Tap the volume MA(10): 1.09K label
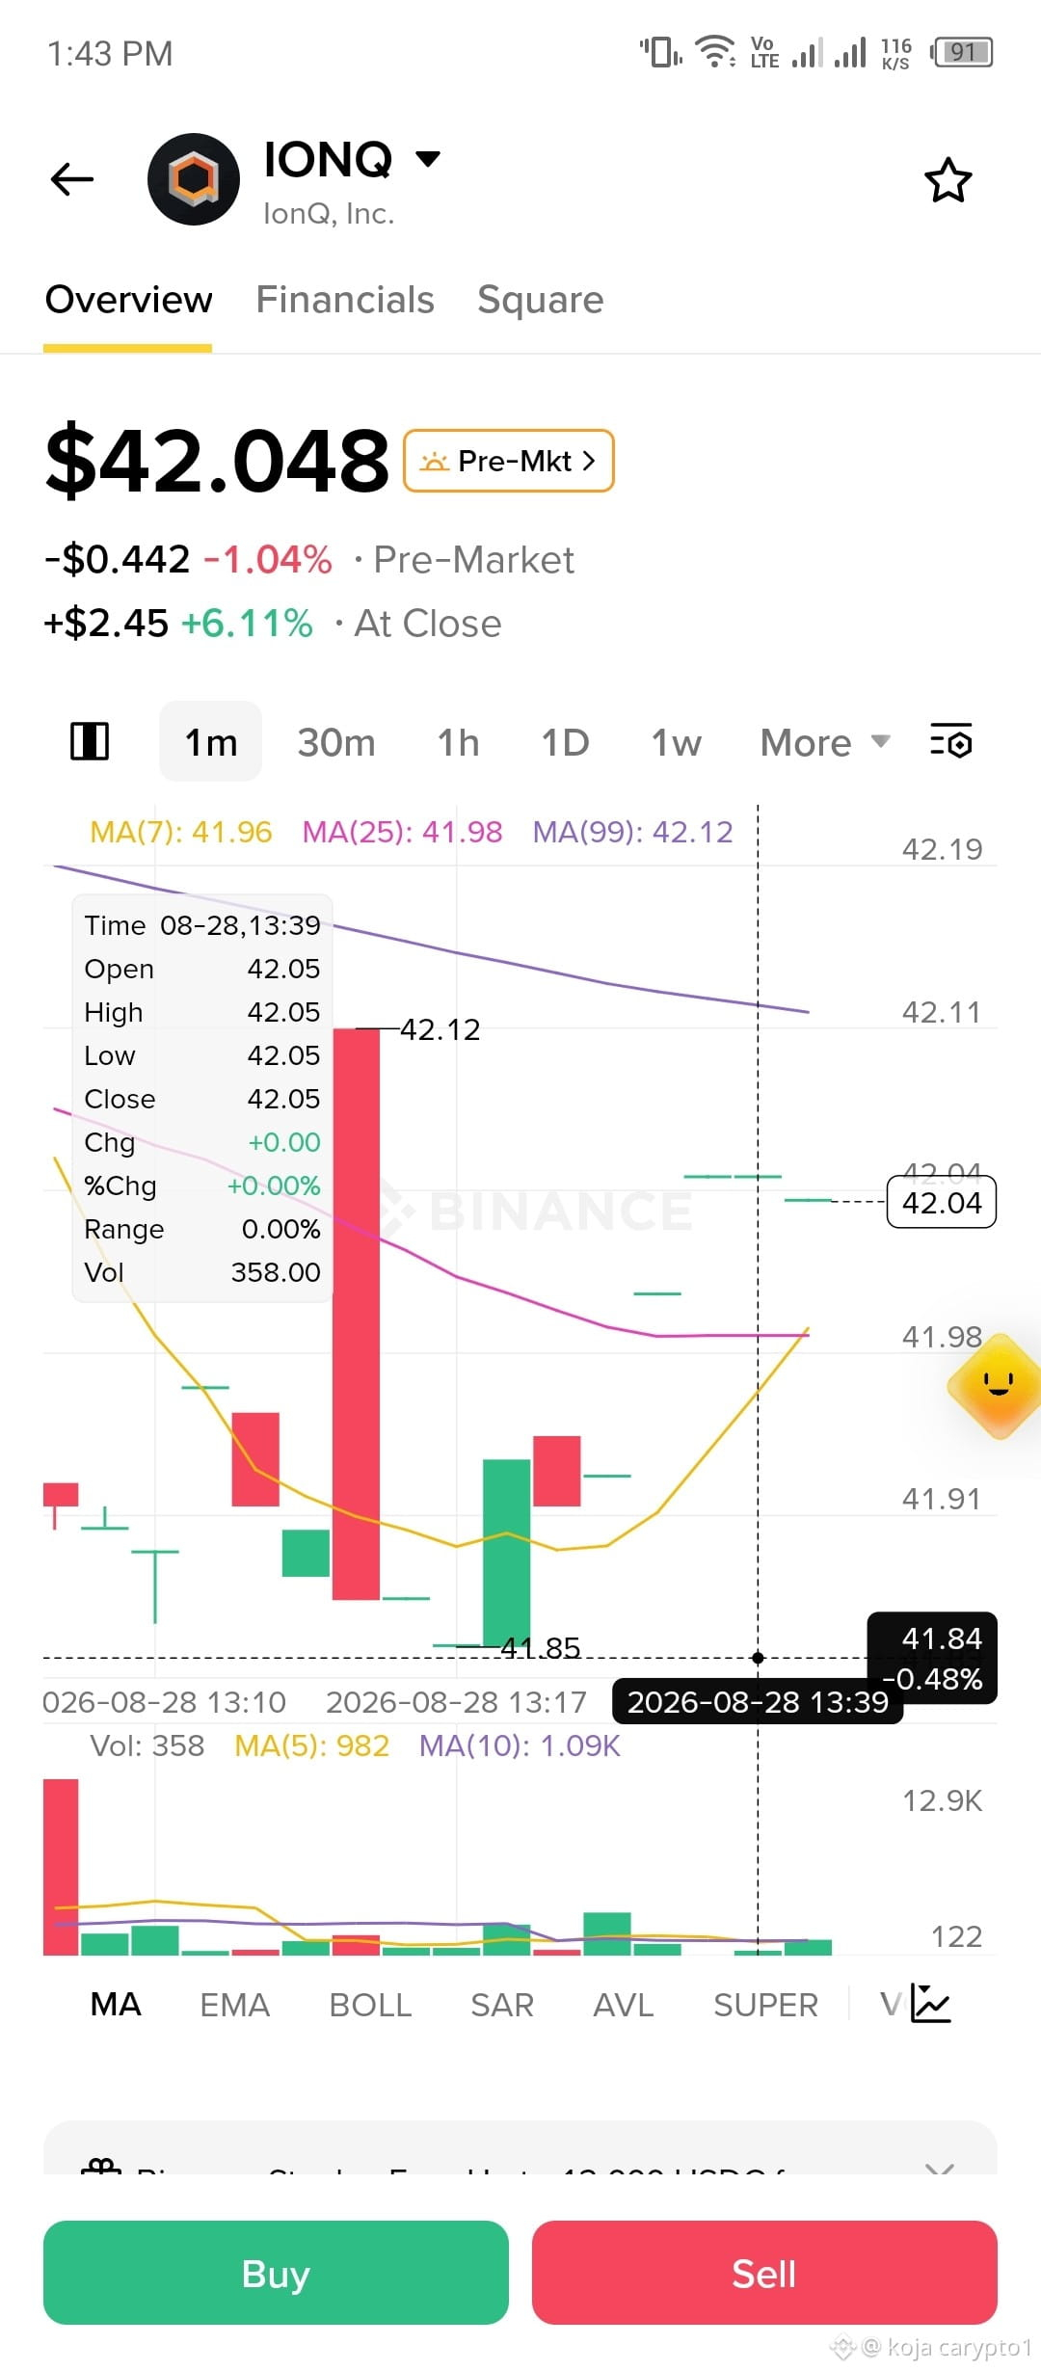 (x=520, y=1745)
